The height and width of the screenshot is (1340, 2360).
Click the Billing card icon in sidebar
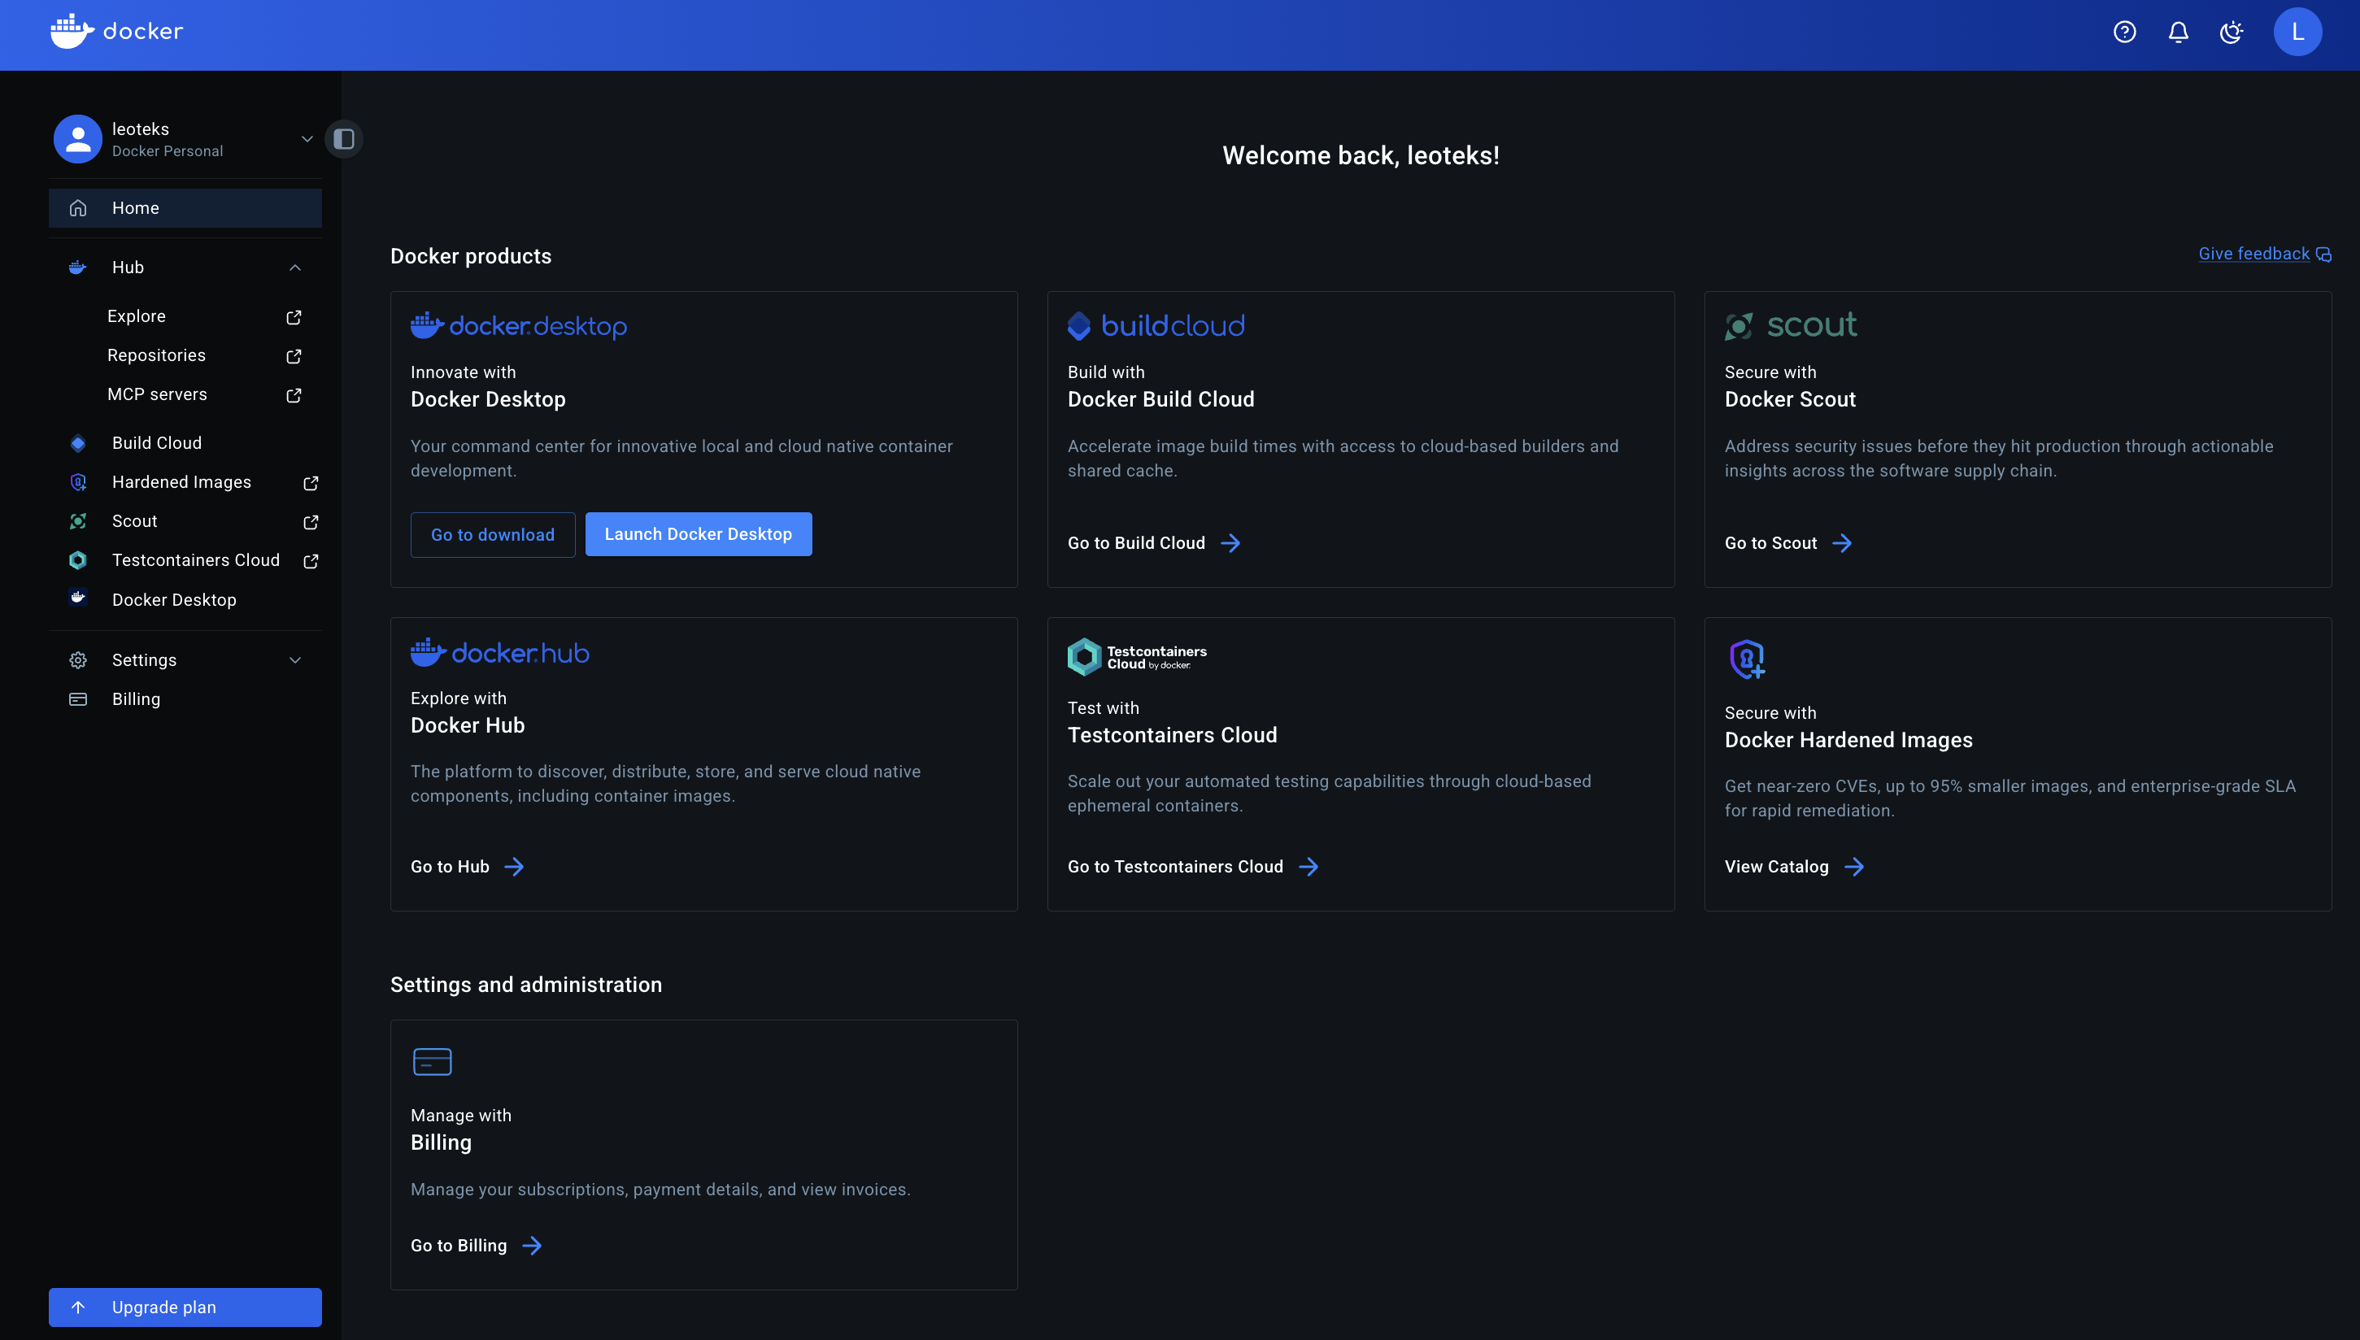[78, 699]
